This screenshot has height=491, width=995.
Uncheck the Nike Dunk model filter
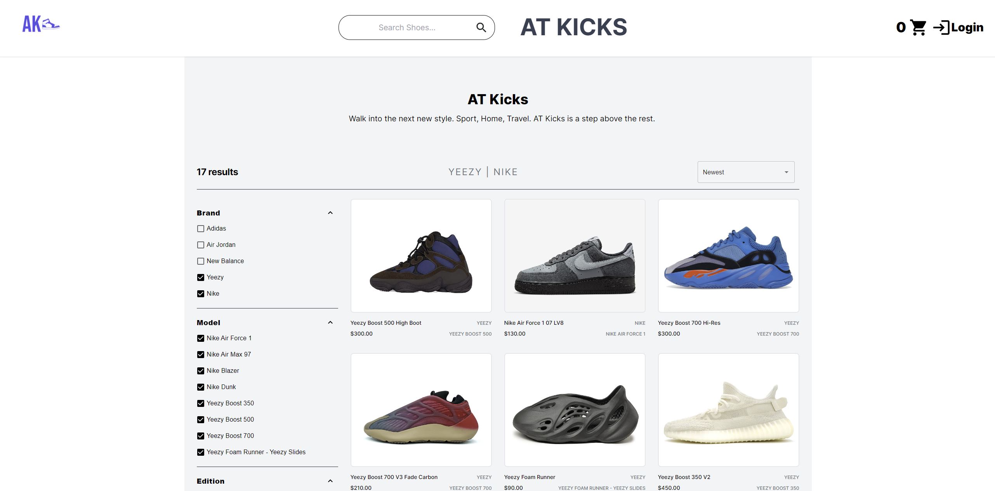(201, 387)
